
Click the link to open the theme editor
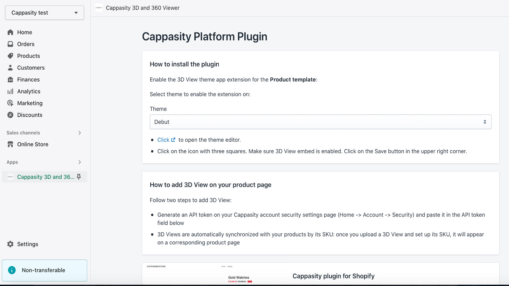pyautogui.click(x=163, y=140)
